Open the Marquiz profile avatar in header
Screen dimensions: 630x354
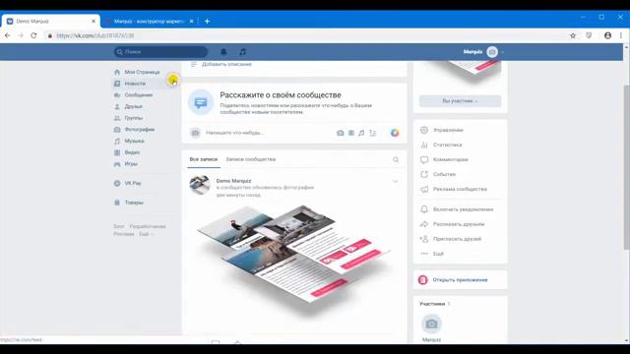pos(492,52)
